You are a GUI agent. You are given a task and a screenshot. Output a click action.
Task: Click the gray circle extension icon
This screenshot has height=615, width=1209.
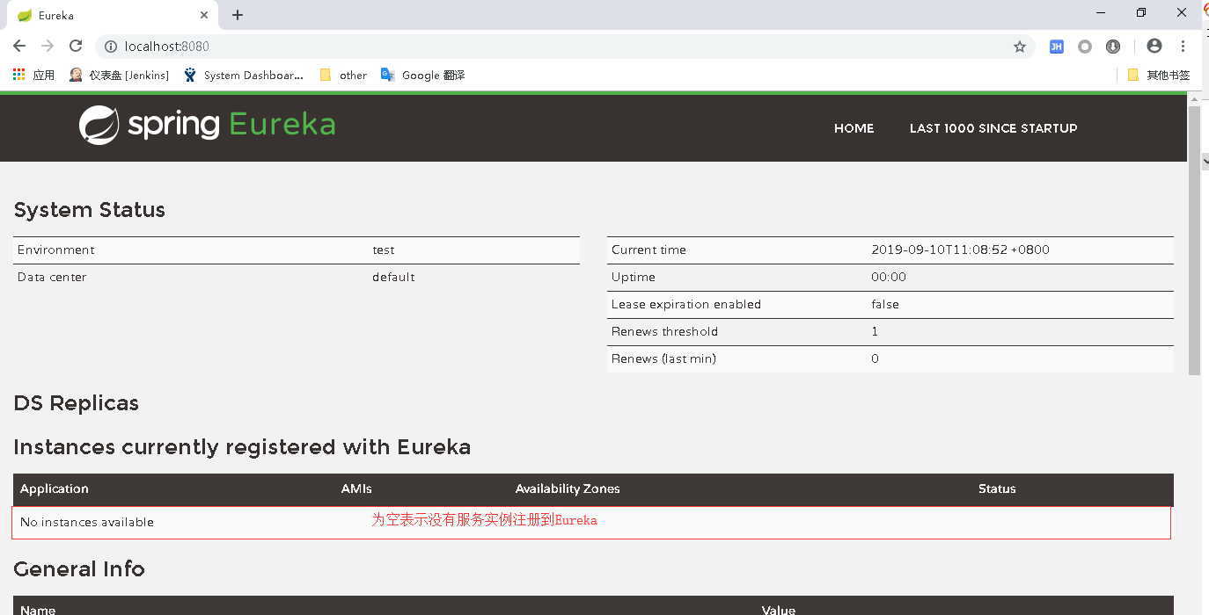tap(1085, 47)
